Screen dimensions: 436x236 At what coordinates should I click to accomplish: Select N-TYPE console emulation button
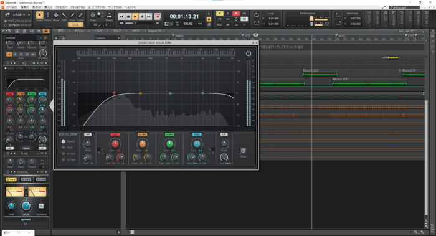coord(26,180)
